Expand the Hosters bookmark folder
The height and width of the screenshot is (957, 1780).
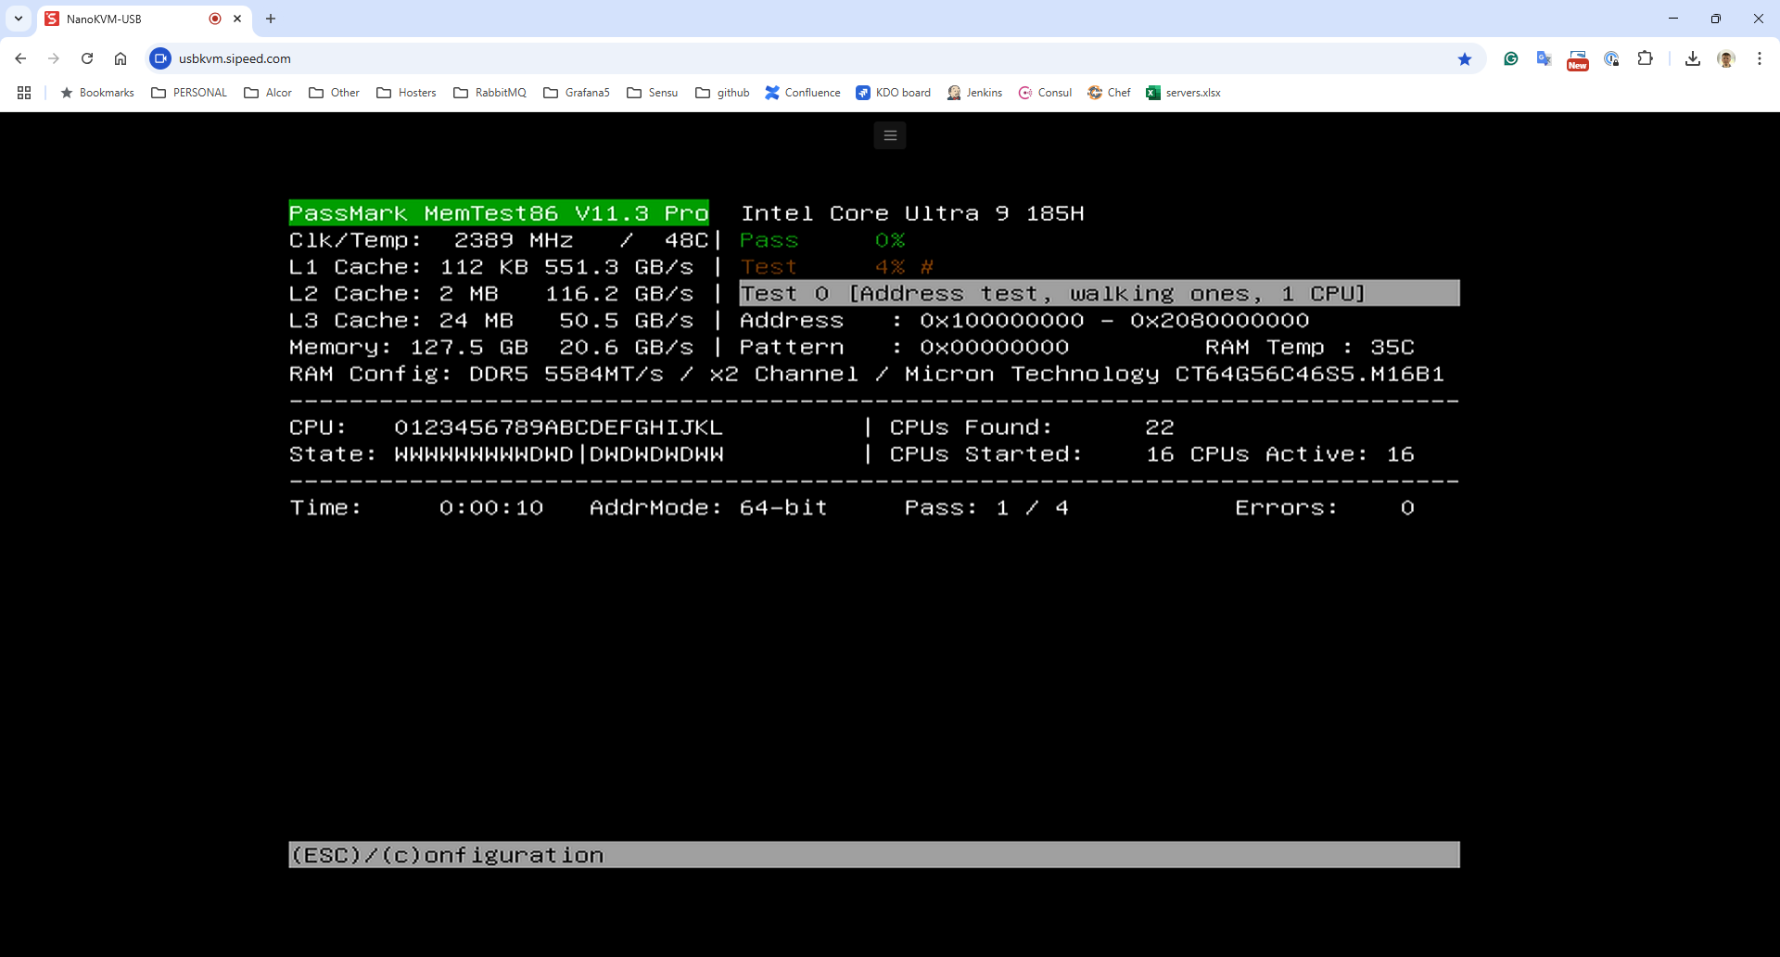(406, 93)
